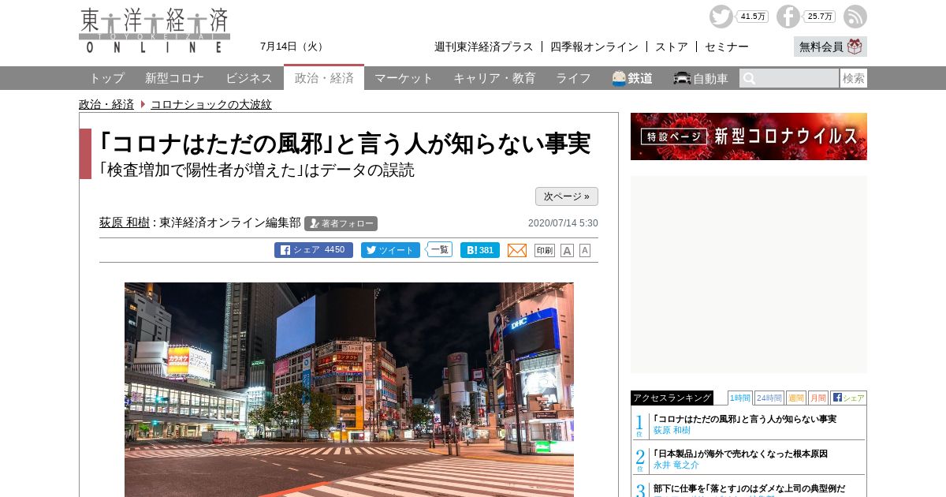
Task: Click the date 7月14日（火）
Action: 293,47
